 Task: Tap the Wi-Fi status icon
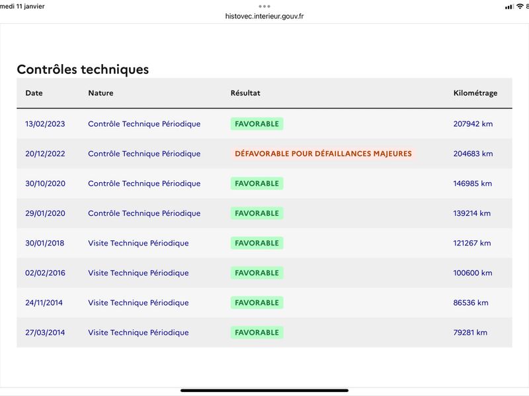[520, 7]
